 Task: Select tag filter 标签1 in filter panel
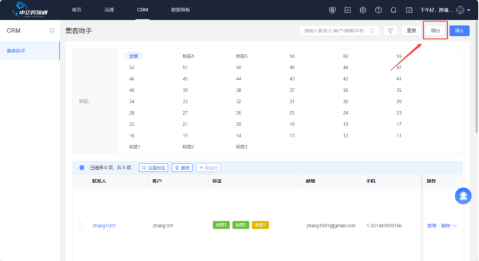135,147
